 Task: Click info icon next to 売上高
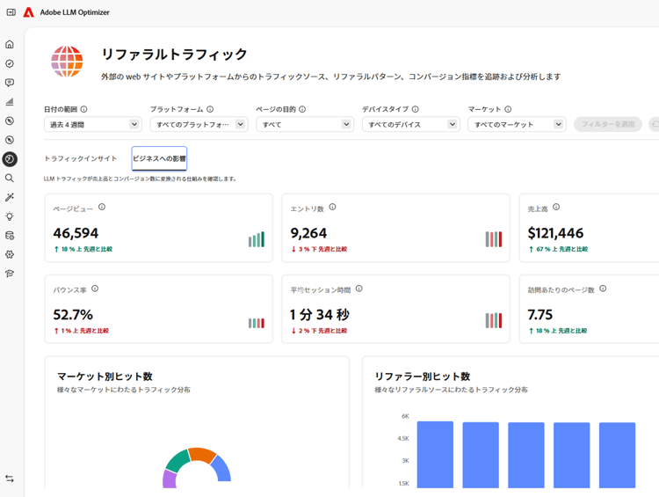556,207
